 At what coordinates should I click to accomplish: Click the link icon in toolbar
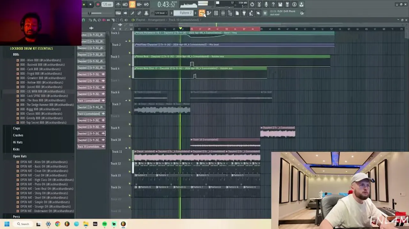(139, 13)
